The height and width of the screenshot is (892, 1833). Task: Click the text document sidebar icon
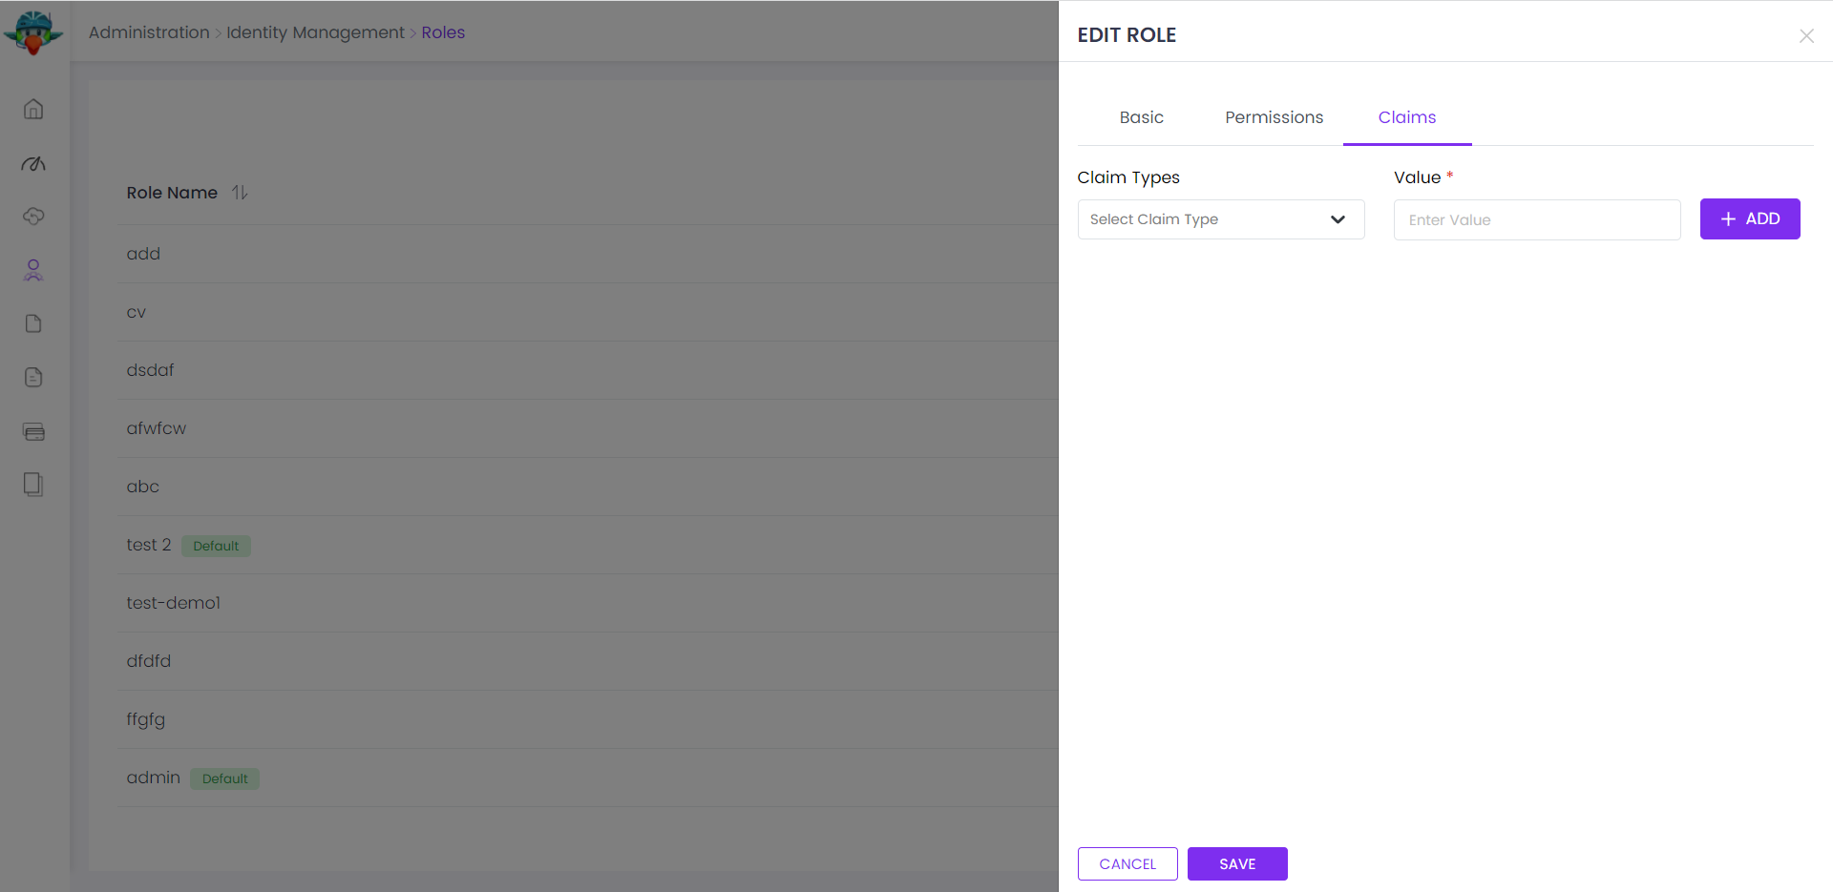[x=33, y=377]
